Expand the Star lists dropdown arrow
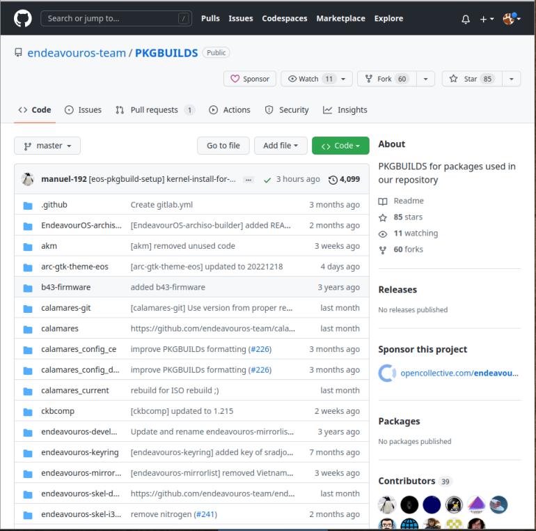 512,79
